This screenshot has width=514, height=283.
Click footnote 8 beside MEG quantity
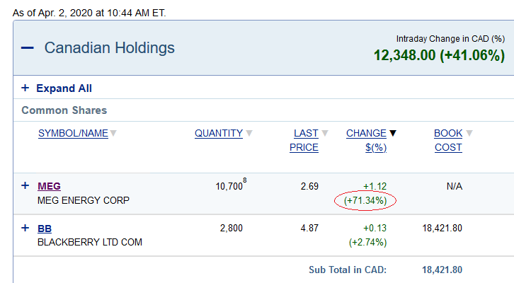pyautogui.click(x=245, y=181)
